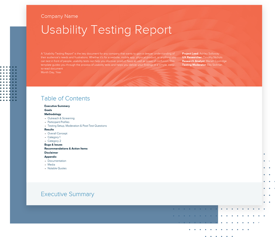Screen dimensions: 275x237
Task: Click the Company Name placeholder text
Action: [59, 16]
